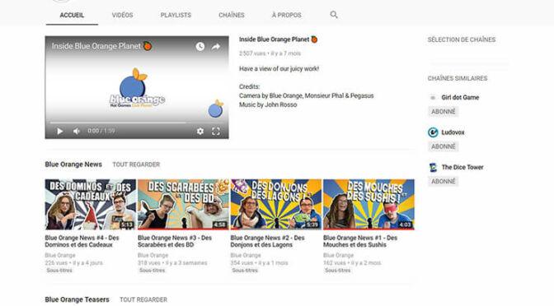Switch to the VIDÉOS tab
554x306 pixels.
pyautogui.click(x=122, y=15)
